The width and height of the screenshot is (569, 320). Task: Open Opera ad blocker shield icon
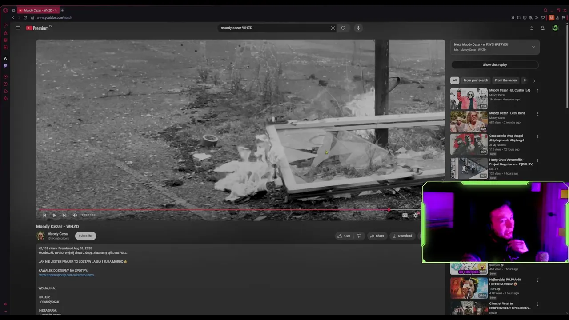click(x=525, y=18)
